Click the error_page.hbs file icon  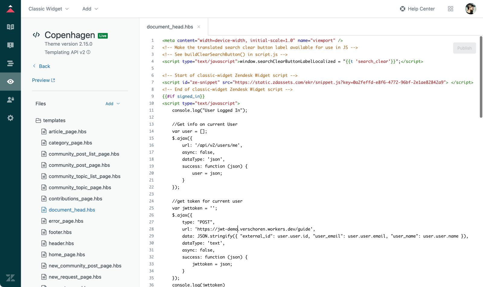pos(44,221)
